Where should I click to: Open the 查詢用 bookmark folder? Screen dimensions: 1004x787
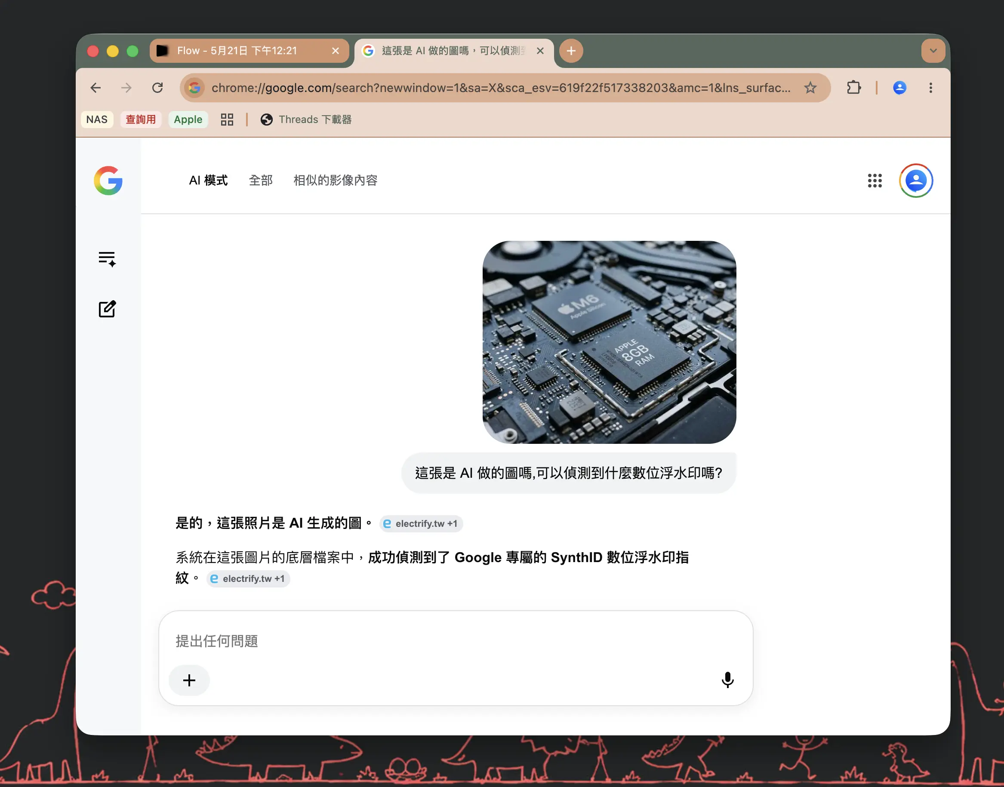(141, 120)
